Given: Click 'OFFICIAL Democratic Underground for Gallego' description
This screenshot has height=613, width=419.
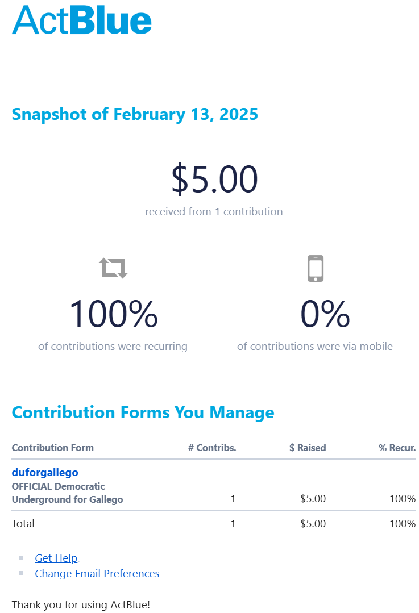Looking at the screenshot, I should 67,493.
